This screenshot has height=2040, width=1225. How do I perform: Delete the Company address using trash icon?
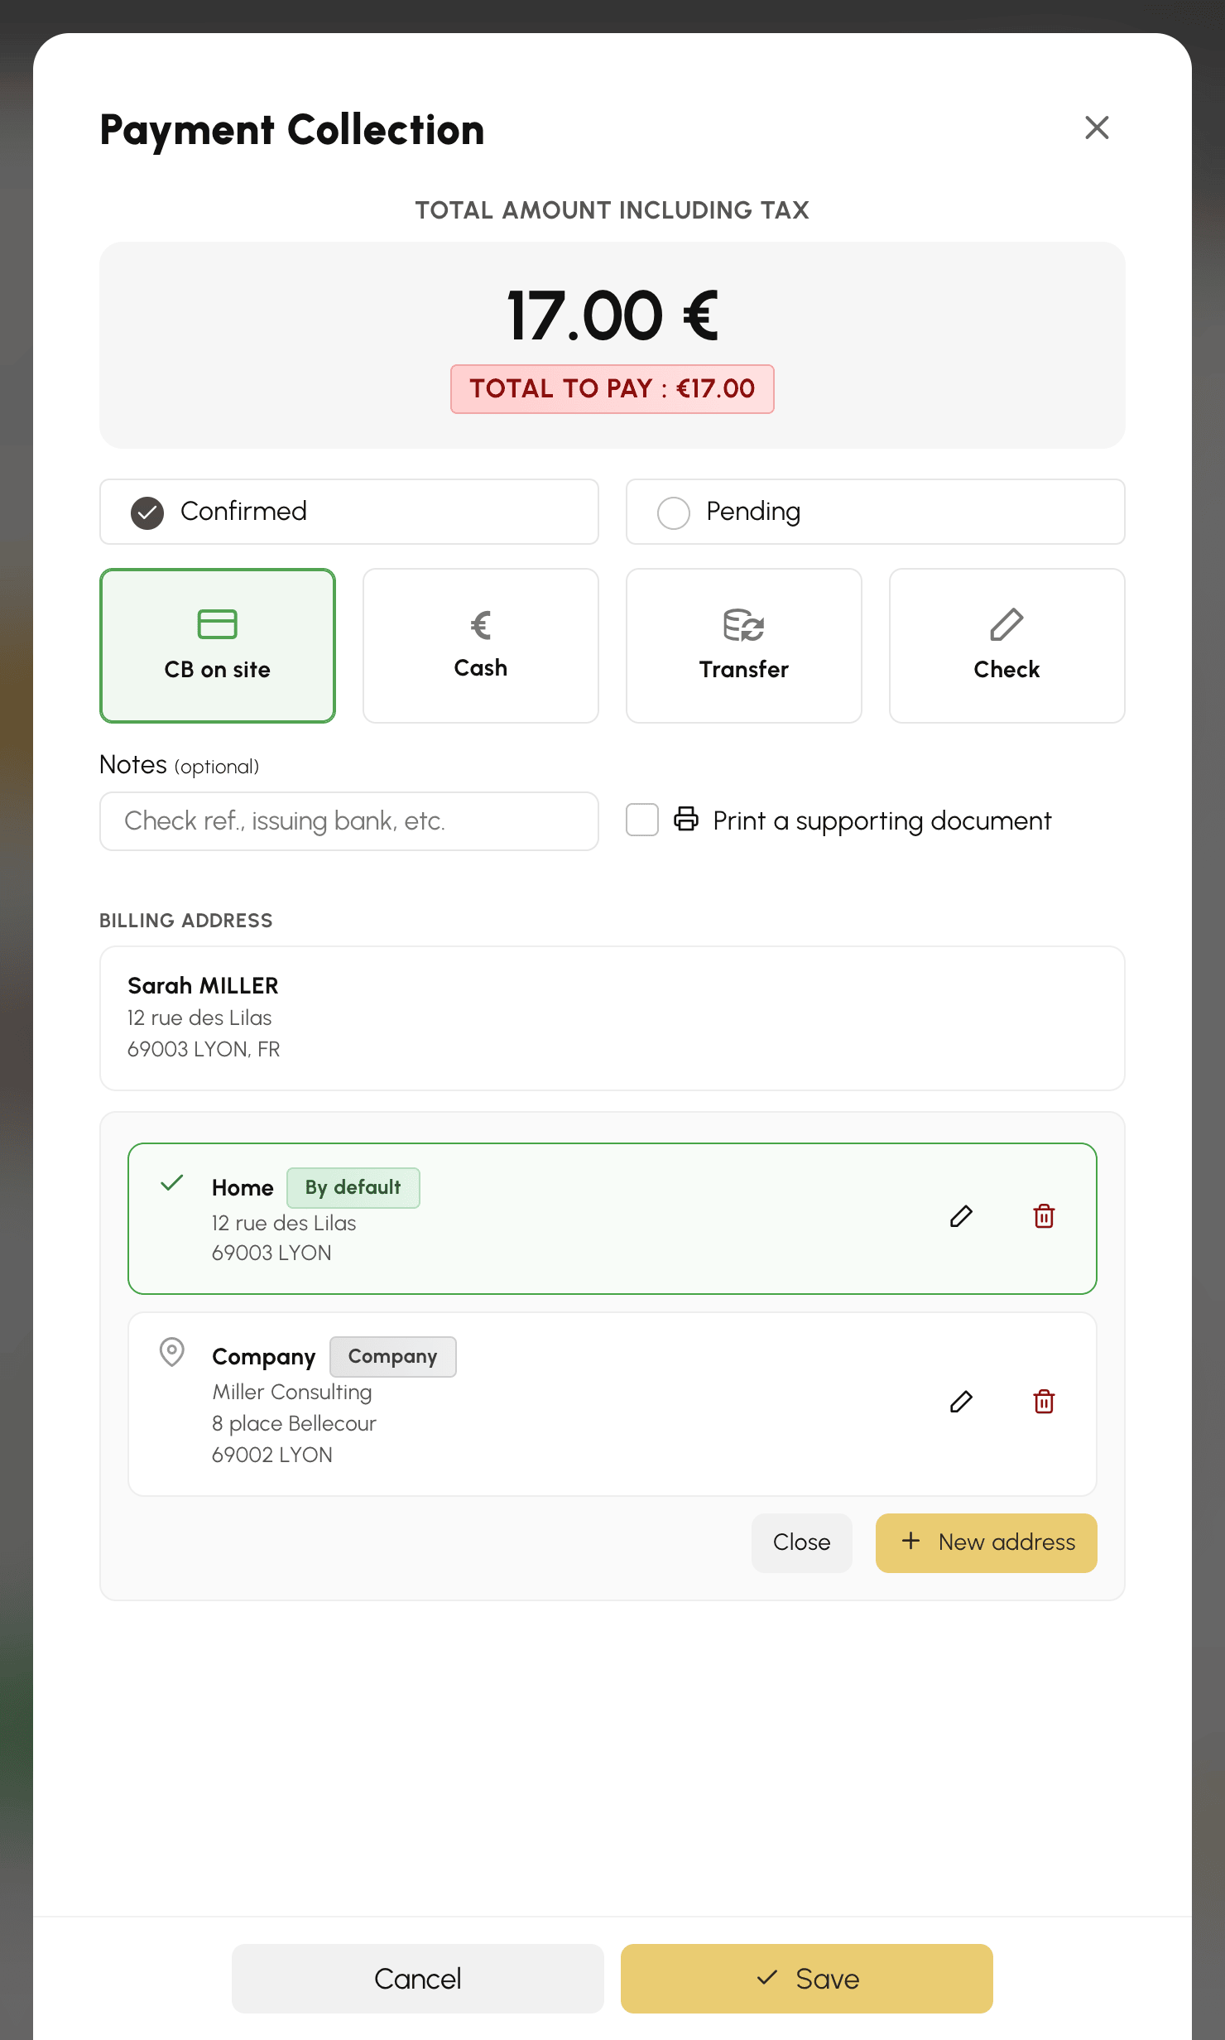[1044, 1402]
